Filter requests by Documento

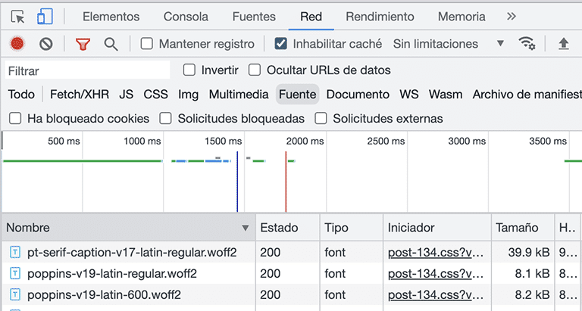pos(358,95)
